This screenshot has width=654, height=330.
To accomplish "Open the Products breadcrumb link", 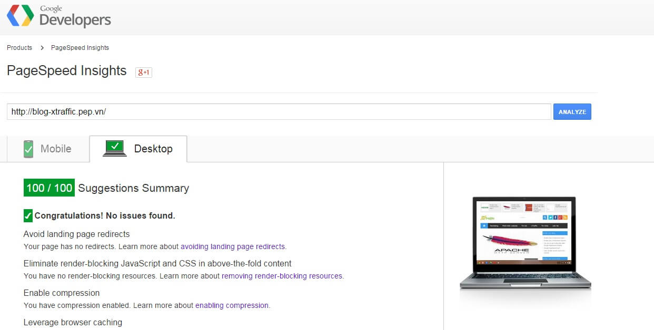I will tap(19, 48).
